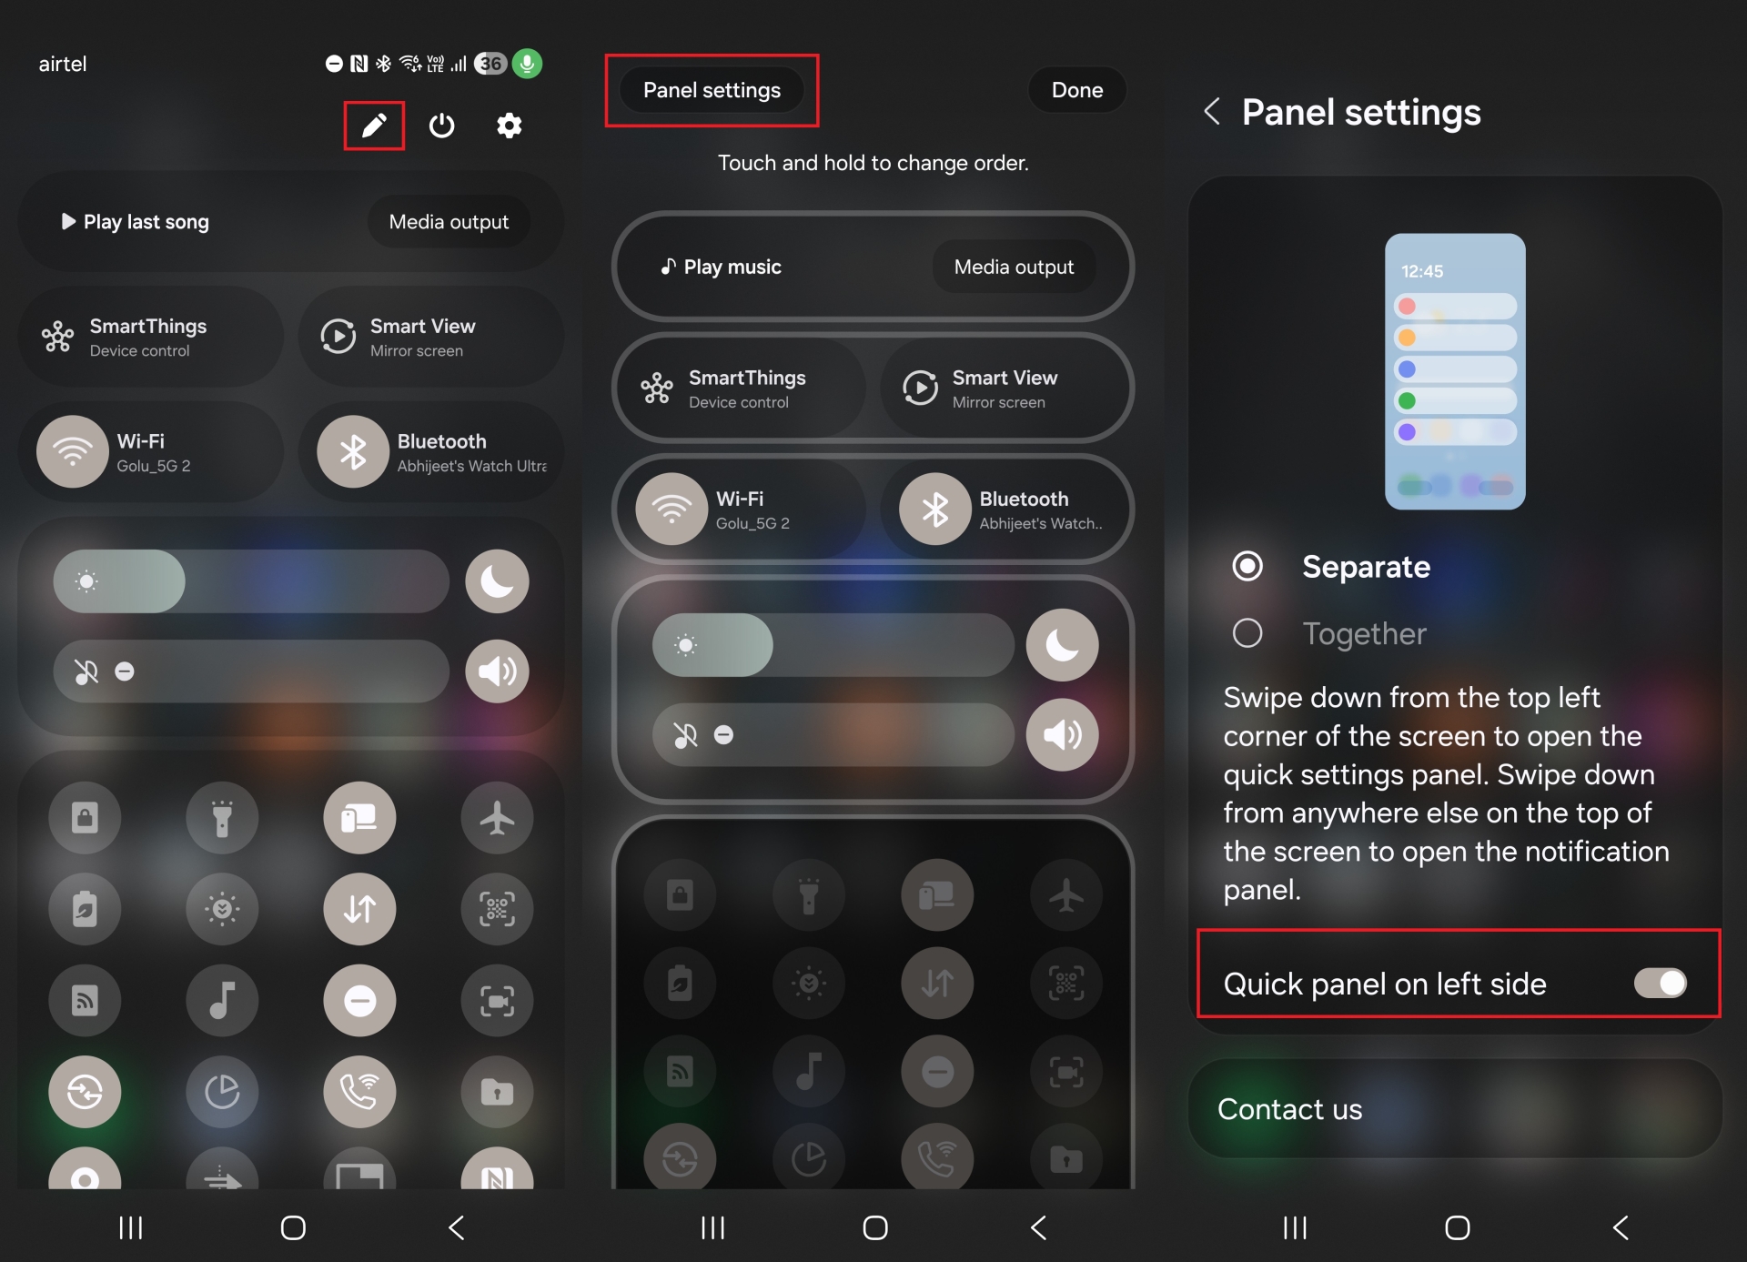This screenshot has width=1747, height=1262.
Task: Tap the Smart View mirror screen icon
Action: pos(335,337)
